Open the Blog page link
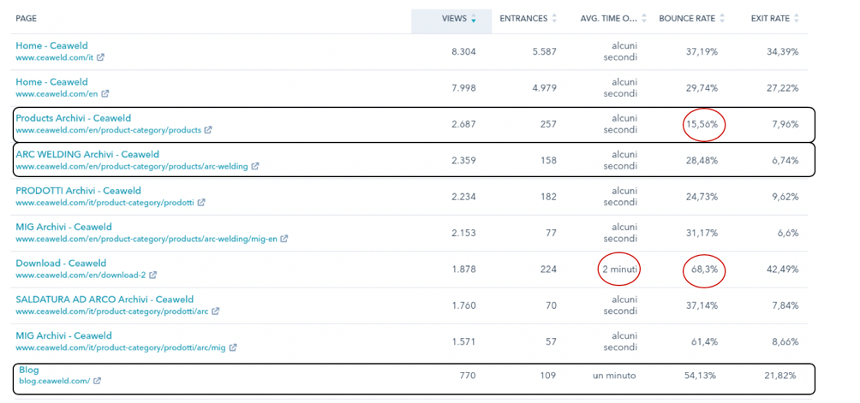 [x=29, y=370]
